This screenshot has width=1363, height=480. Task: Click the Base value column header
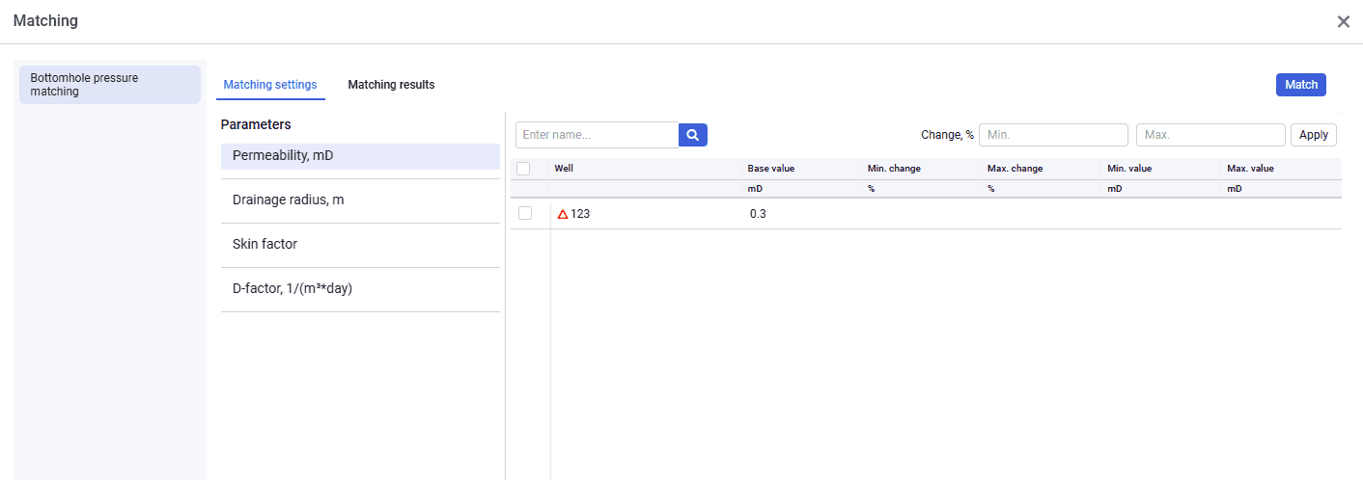coord(802,169)
